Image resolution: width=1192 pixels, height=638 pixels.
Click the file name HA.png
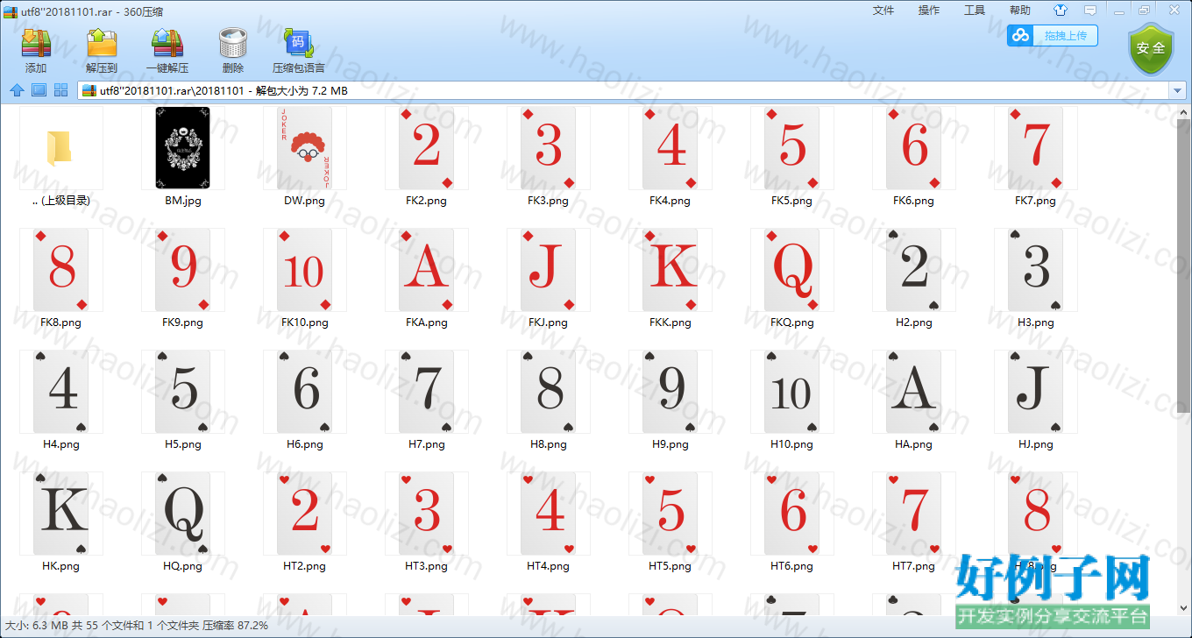pyautogui.click(x=913, y=444)
